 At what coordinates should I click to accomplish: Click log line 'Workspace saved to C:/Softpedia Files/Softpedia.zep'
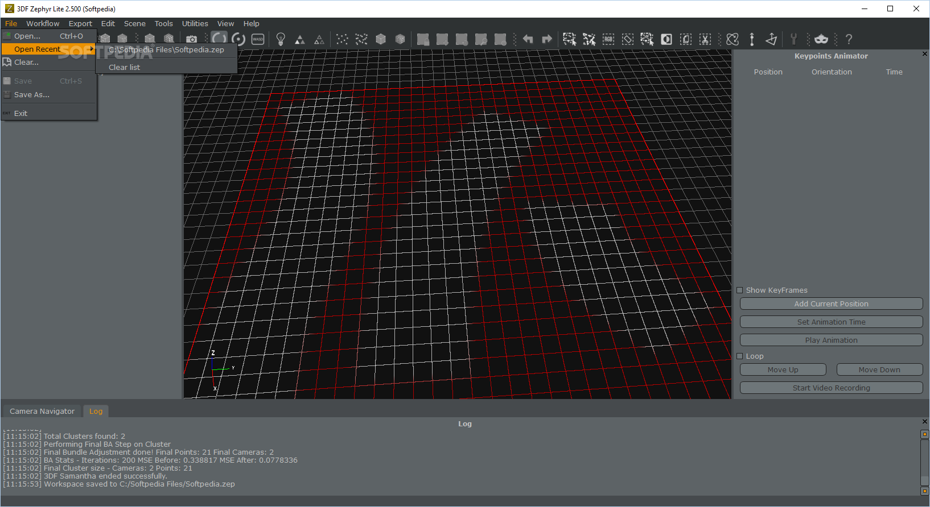119,484
